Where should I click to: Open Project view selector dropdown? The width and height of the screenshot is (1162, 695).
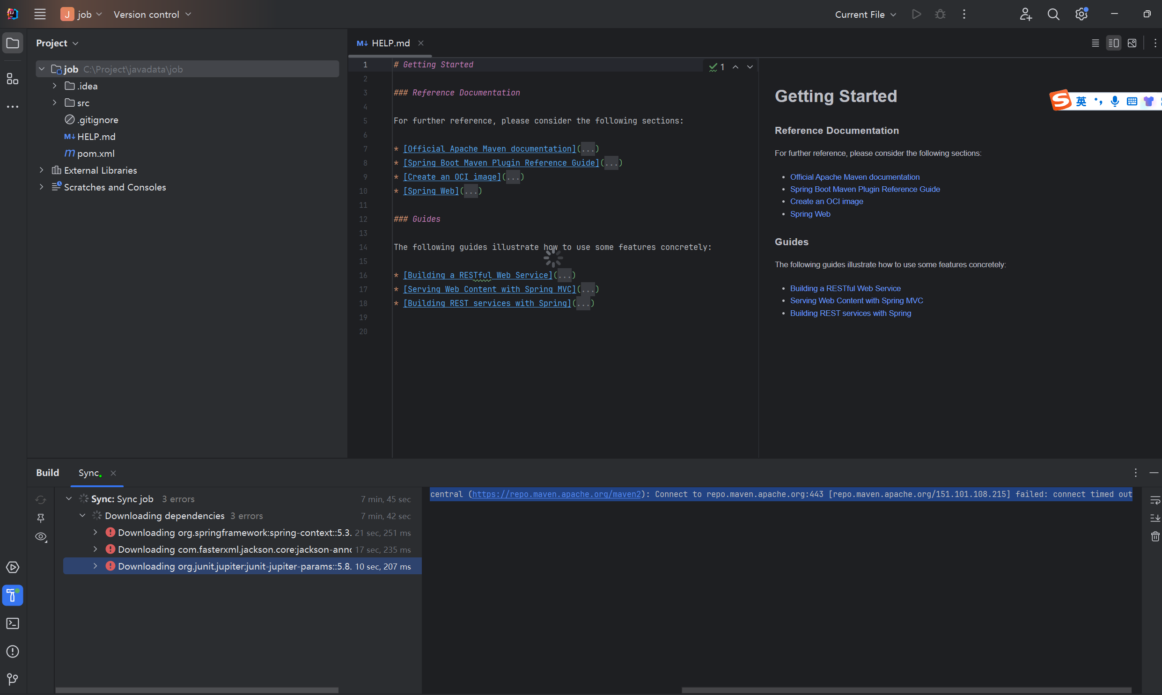click(x=57, y=43)
